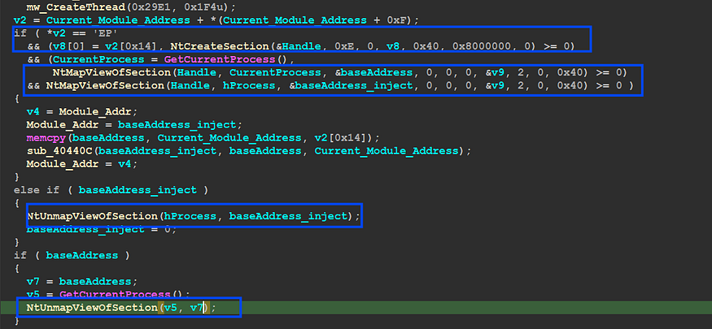Select v7 argument in the highlighted NtUnmapViewOfSection call
The image size is (712, 329).
[x=196, y=308]
